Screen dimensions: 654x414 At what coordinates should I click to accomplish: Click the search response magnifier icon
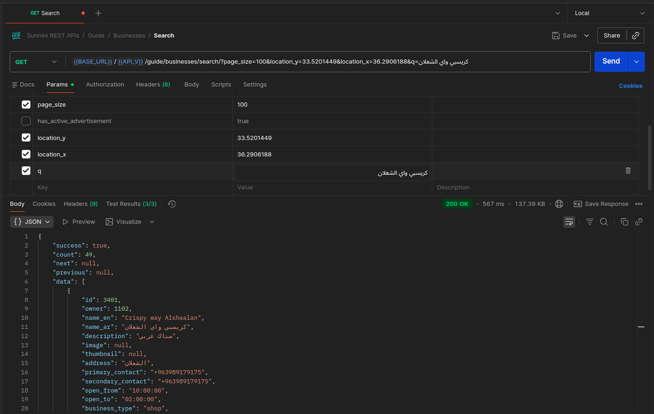point(604,222)
